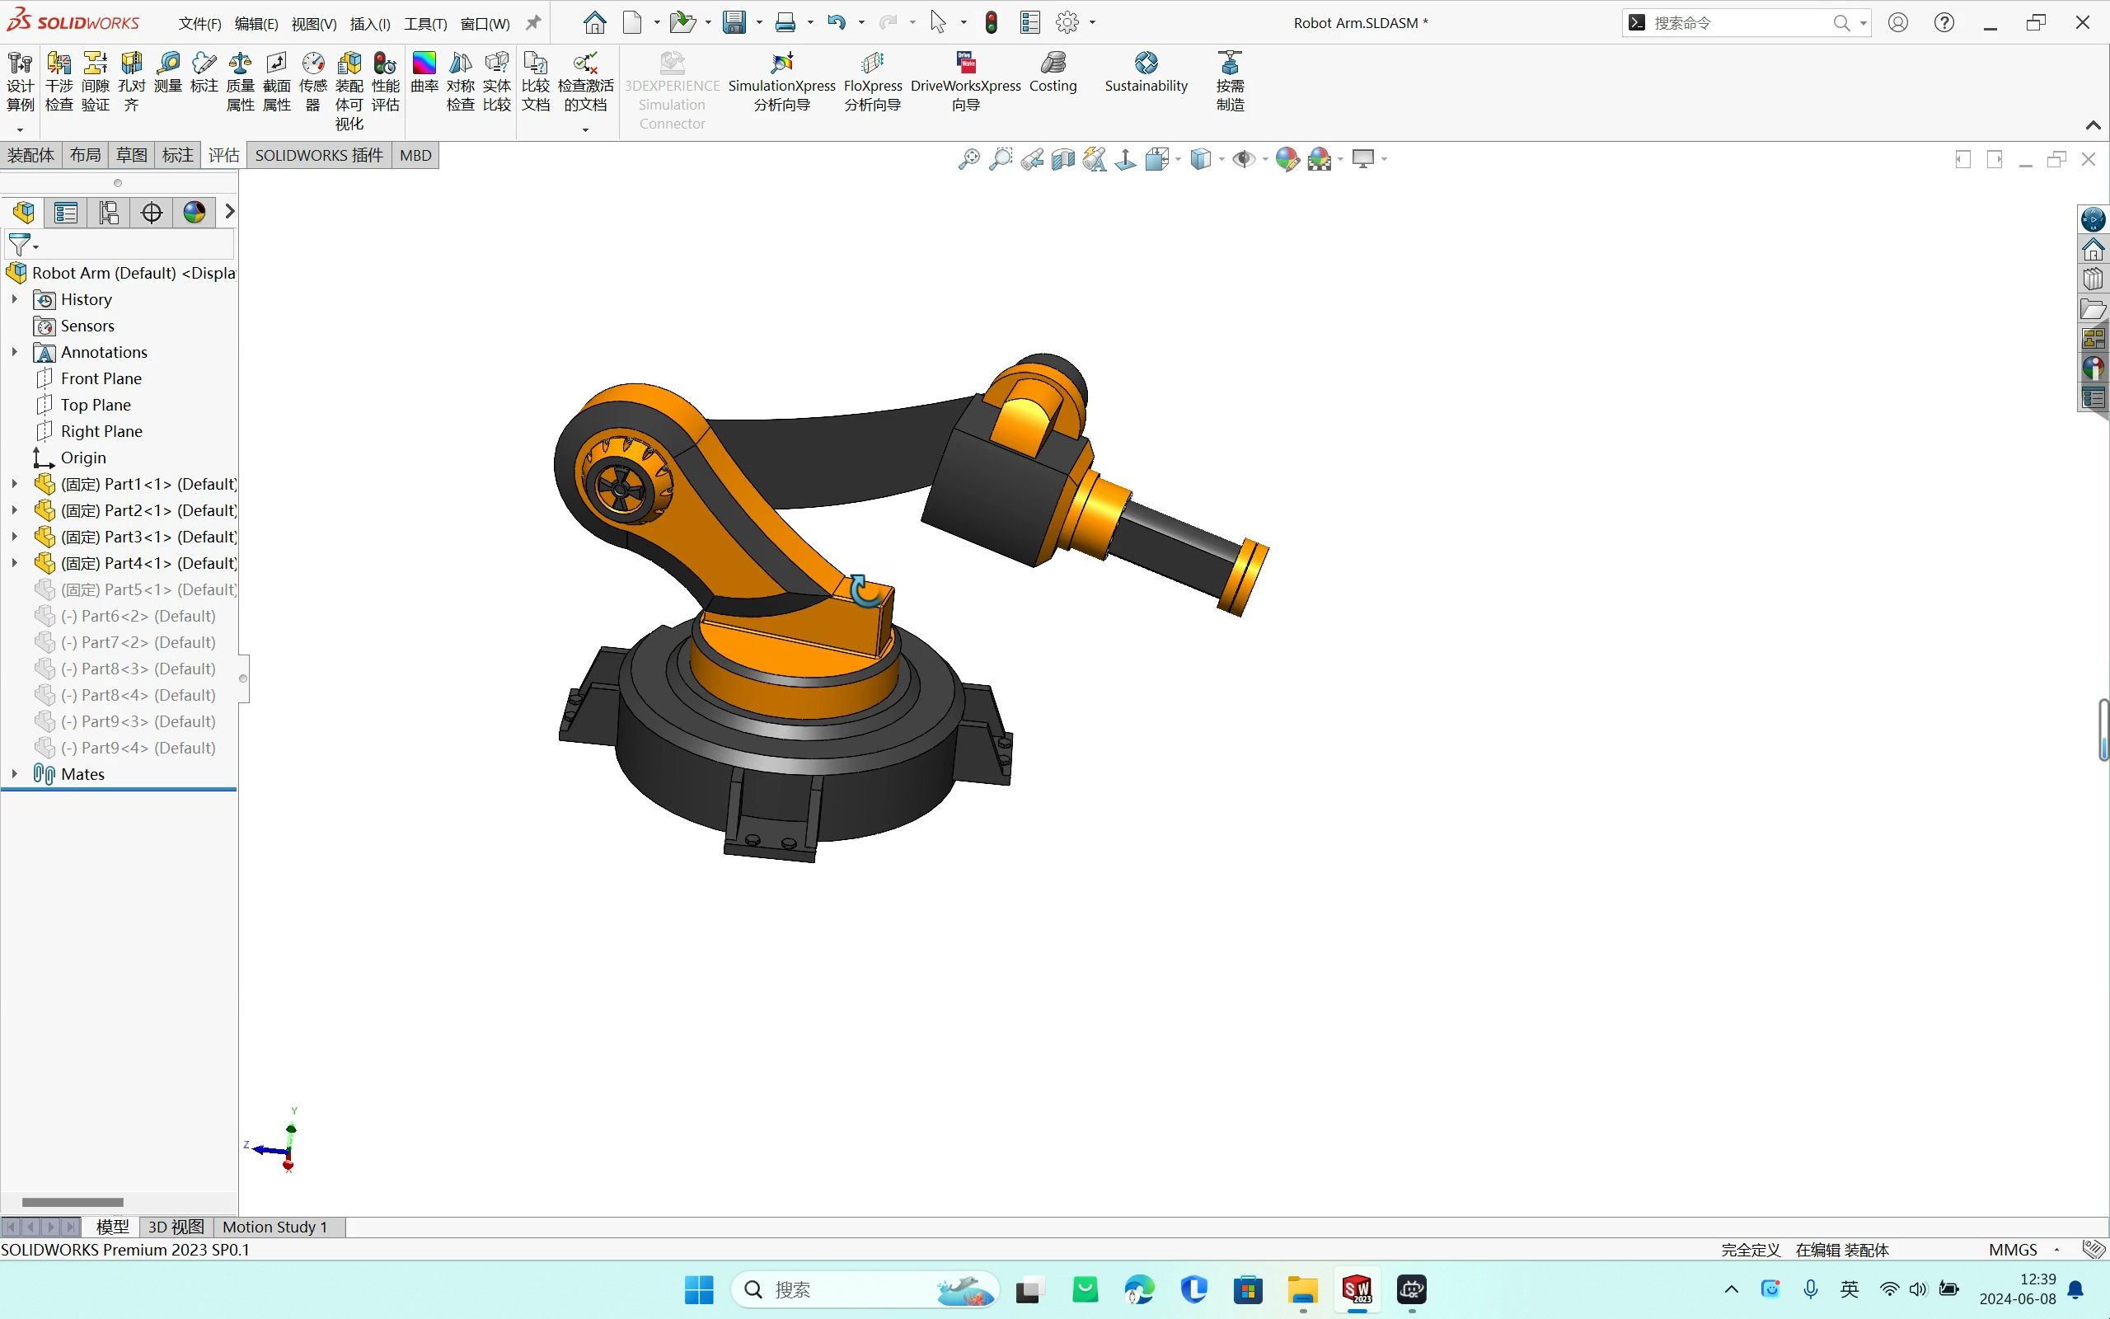Open Assembly Visualization (装配体可视化)
2110x1319 pixels.
tap(349, 91)
